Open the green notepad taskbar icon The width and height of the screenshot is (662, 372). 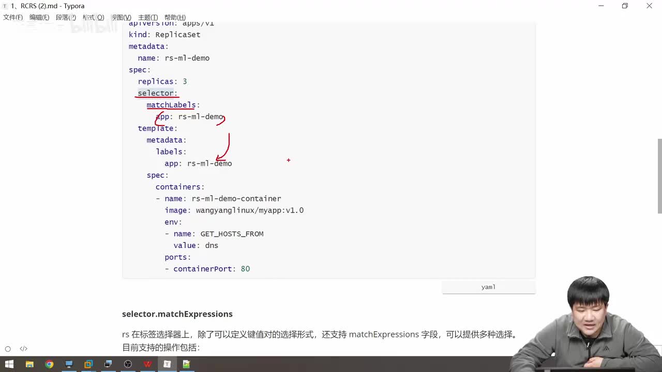187,364
